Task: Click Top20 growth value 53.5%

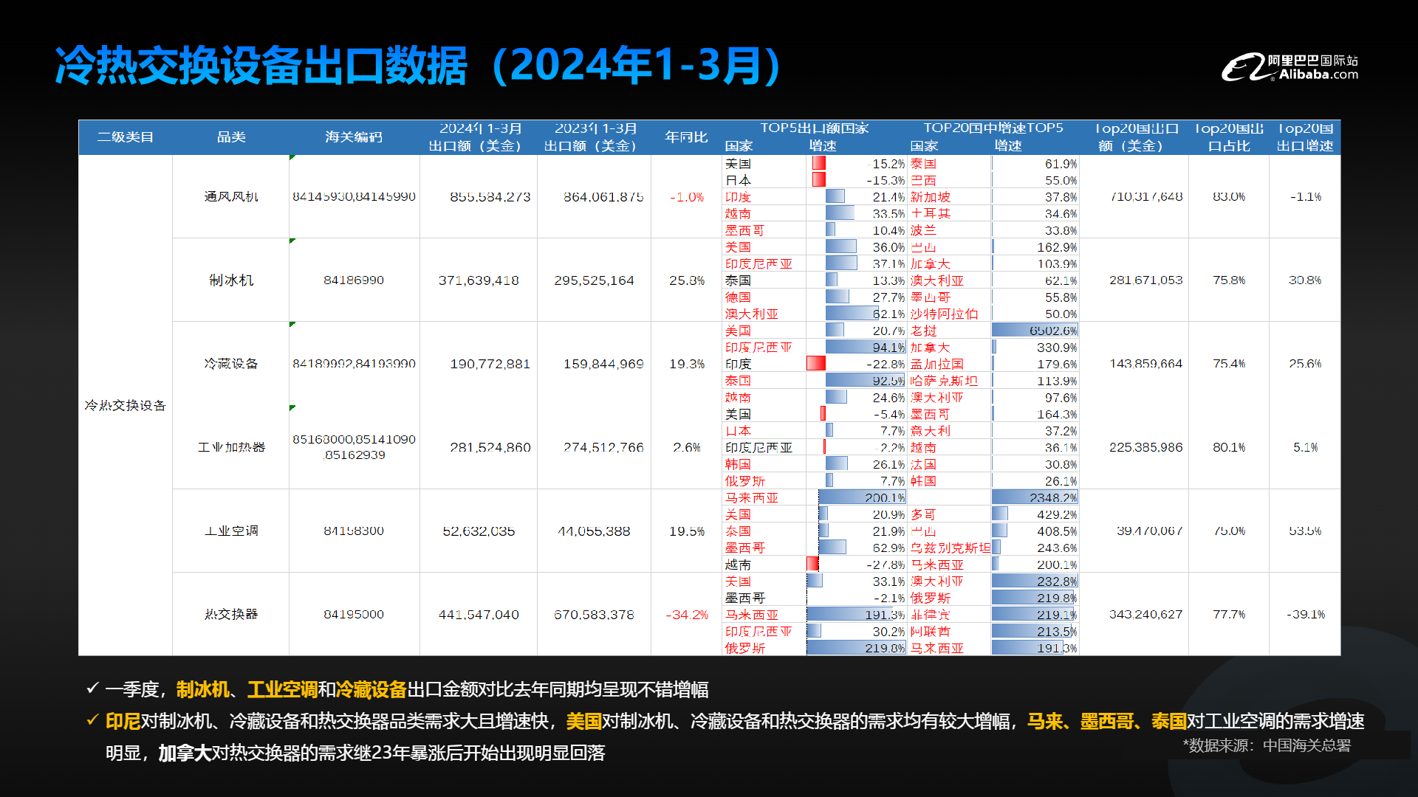Action: (x=1305, y=531)
